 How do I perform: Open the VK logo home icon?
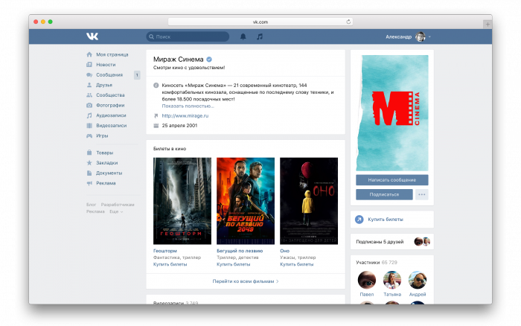(x=92, y=36)
